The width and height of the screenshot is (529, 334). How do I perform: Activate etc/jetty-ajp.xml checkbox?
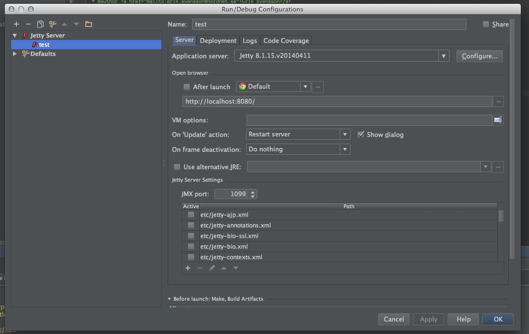tap(191, 214)
